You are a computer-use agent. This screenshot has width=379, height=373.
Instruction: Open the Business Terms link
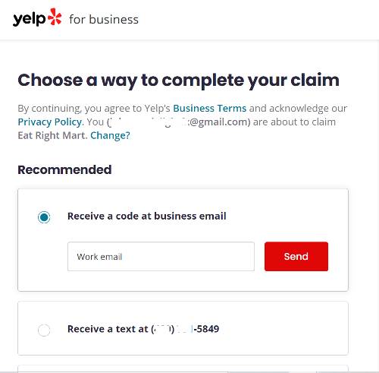pos(209,109)
